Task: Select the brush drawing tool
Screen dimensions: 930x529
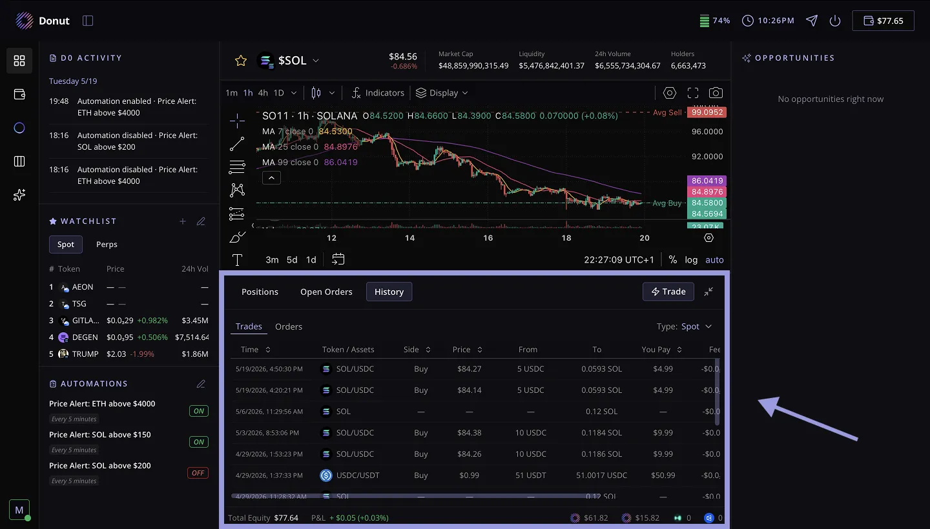Action: point(237,237)
